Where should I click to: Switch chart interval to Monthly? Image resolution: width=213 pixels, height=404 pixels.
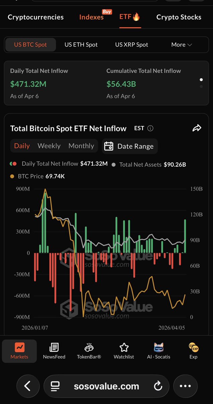[81, 146]
